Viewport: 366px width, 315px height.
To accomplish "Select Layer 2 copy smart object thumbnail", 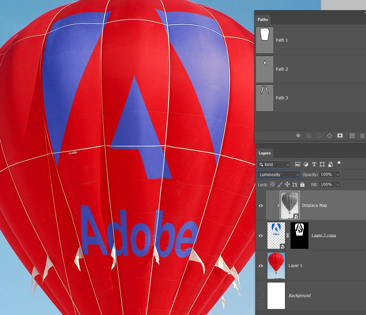I will (276, 235).
